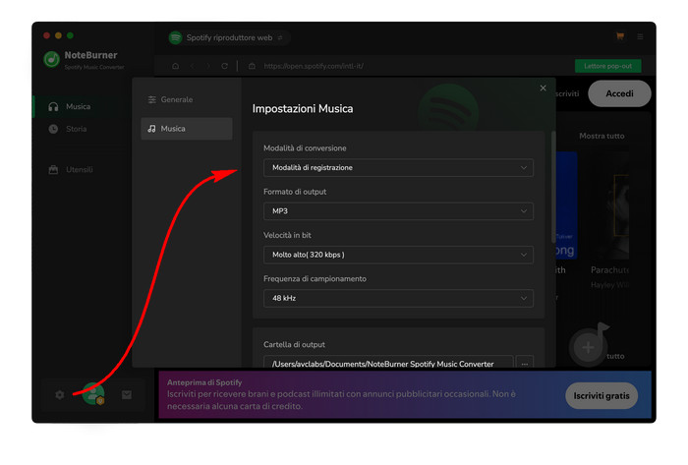Open Frequenza di campionamento 48 kHz dropdown
The image size is (688, 465).
point(398,298)
